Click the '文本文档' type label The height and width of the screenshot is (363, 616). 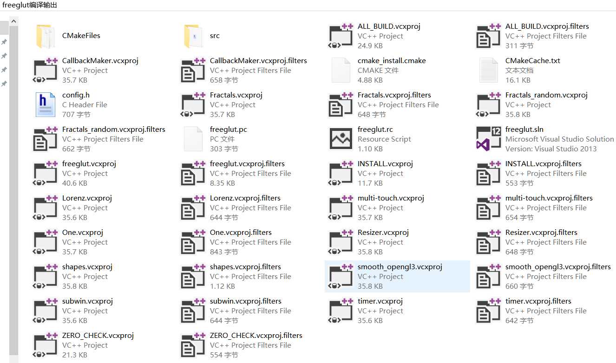(x=519, y=71)
